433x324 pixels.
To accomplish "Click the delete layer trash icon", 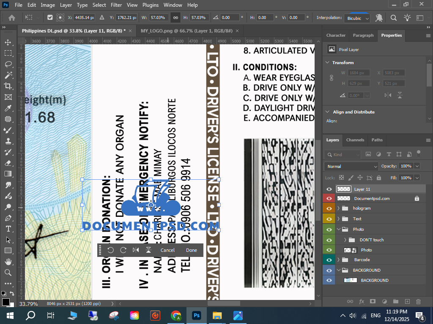I will tap(418, 301).
